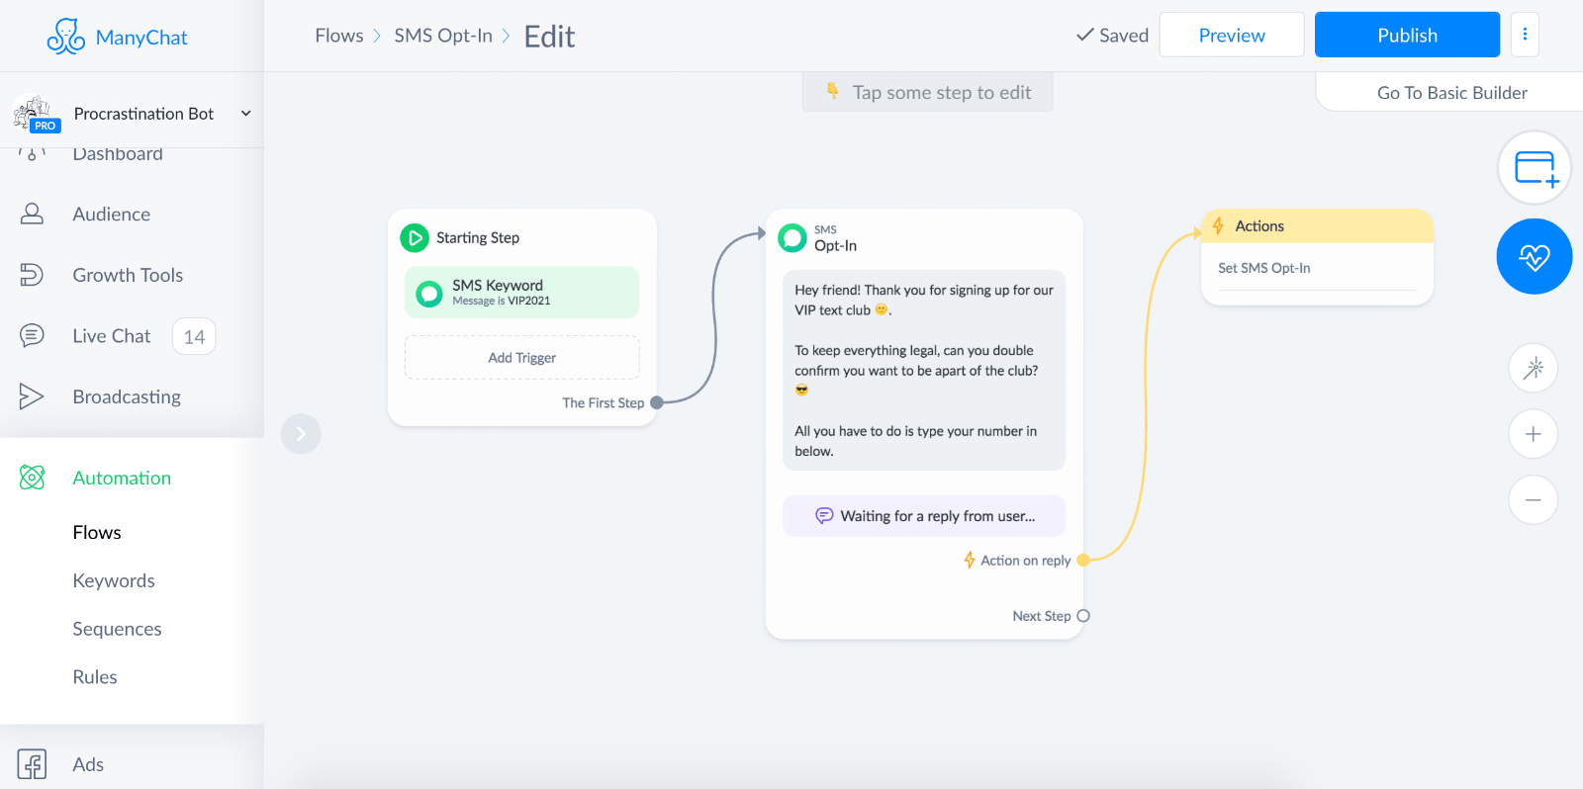Click the Publish button

1407,35
